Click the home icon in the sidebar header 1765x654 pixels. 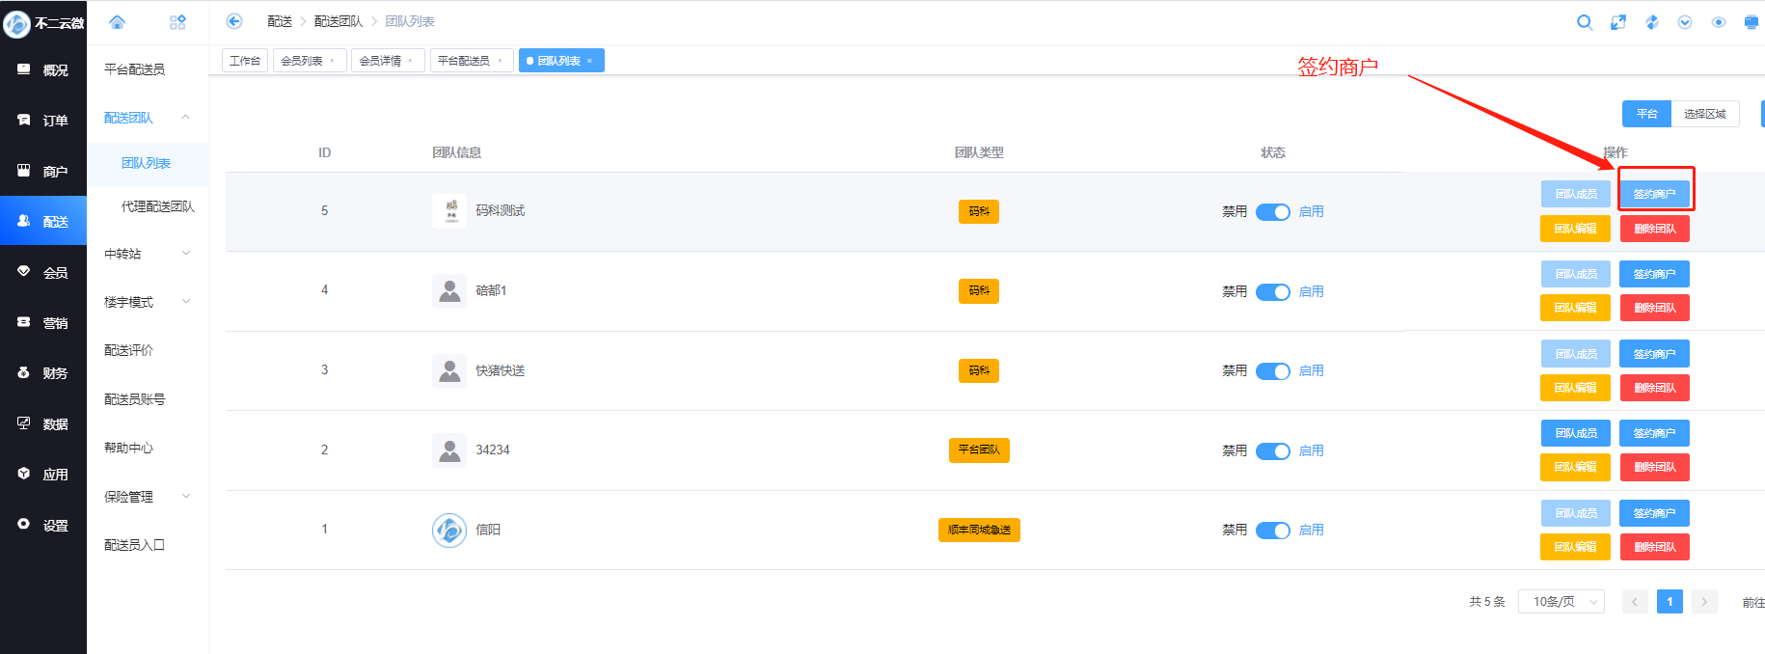coord(117,21)
